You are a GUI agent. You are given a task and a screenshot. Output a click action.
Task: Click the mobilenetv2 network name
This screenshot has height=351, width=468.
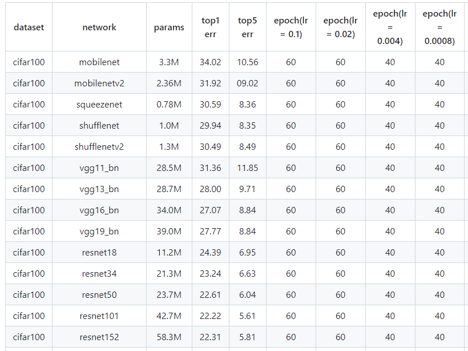(x=99, y=83)
